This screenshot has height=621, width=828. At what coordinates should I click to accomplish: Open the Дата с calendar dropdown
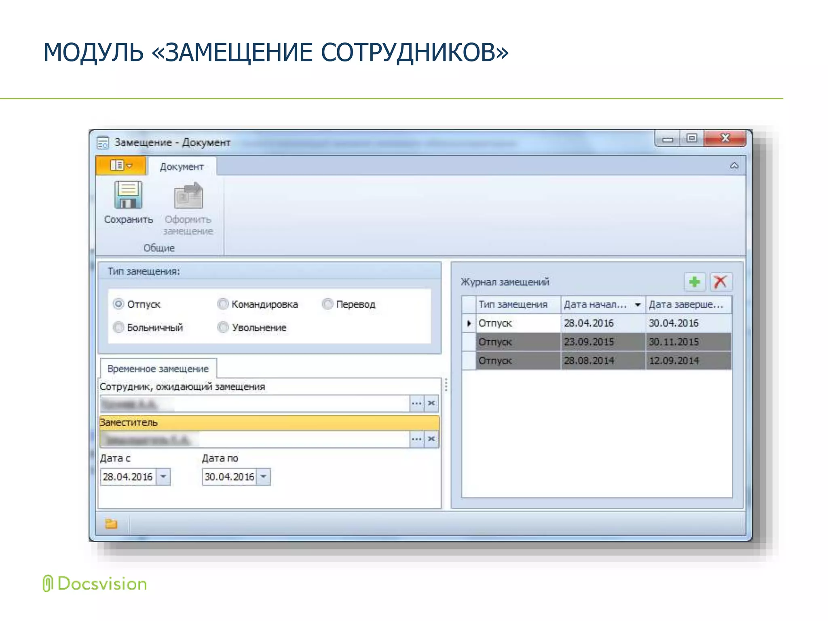click(163, 477)
